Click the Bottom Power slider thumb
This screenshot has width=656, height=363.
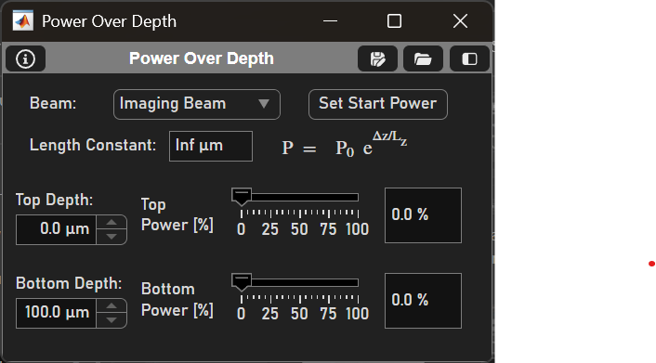click(242, 282)
